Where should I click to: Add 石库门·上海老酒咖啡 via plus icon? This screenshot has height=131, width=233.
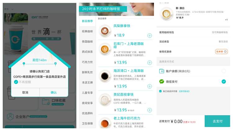point(149,62)
